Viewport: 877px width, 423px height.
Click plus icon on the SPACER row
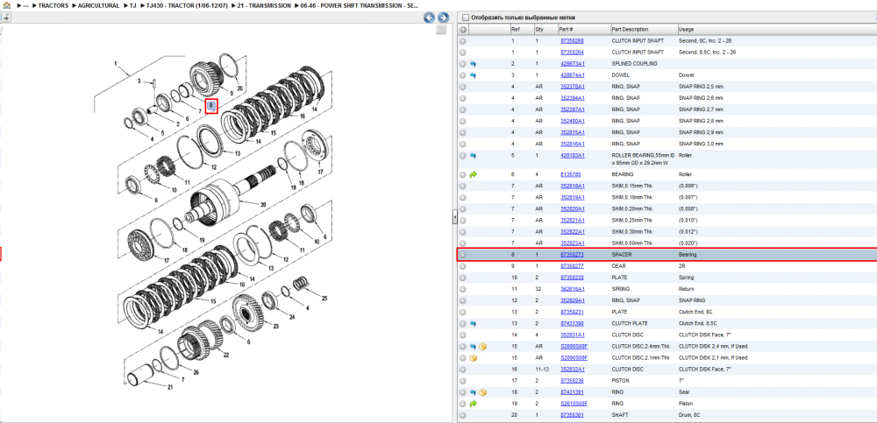pos(463,255)
